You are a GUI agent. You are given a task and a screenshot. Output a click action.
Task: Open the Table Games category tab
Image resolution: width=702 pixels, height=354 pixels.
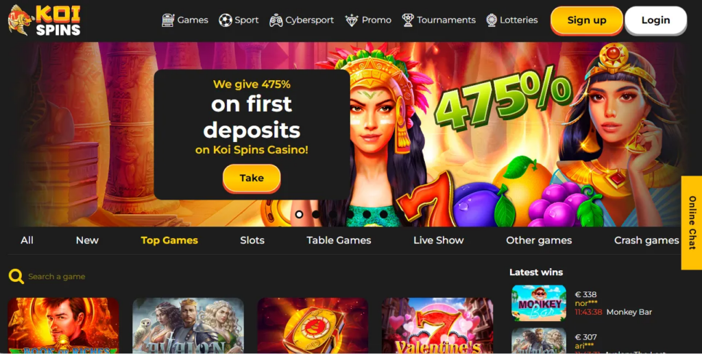(339, 240)
